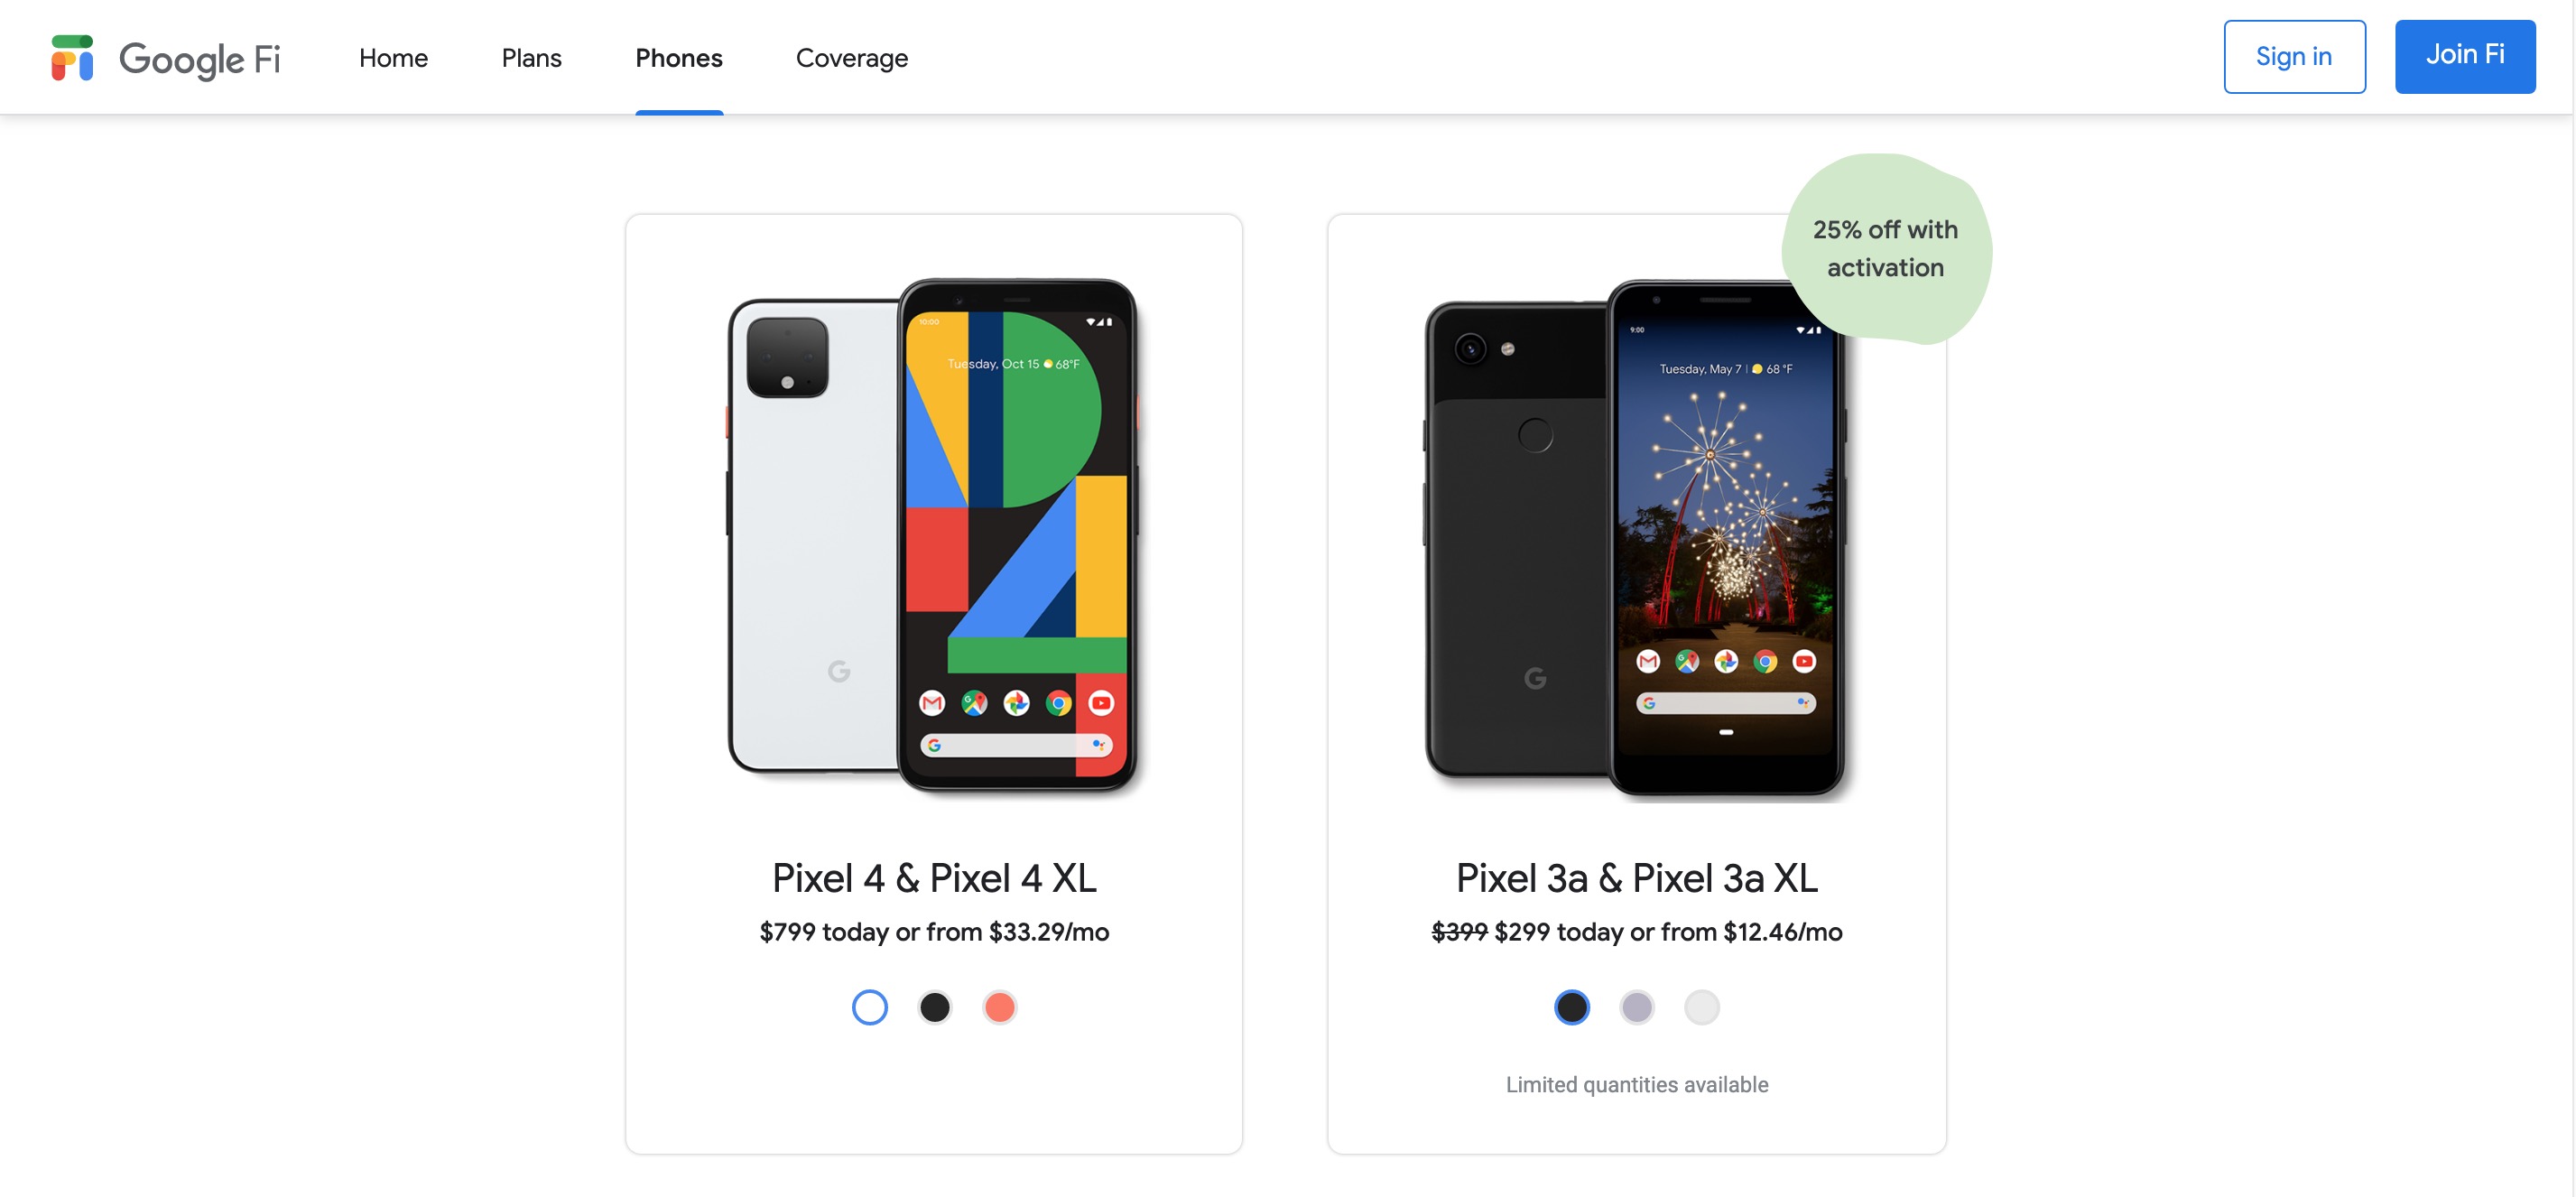2576x1197 pixels.
Task: Click the Pixel 4 & Pixel 4 XL title
Action: click(x=934, y=878)
